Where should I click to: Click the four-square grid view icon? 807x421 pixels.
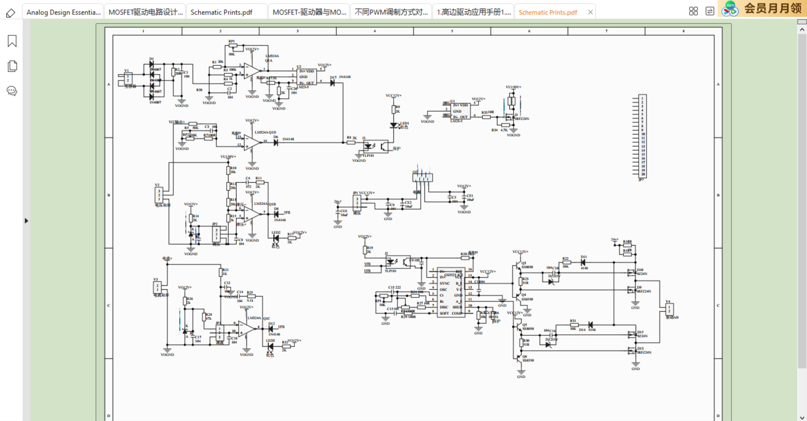point(693,11)
